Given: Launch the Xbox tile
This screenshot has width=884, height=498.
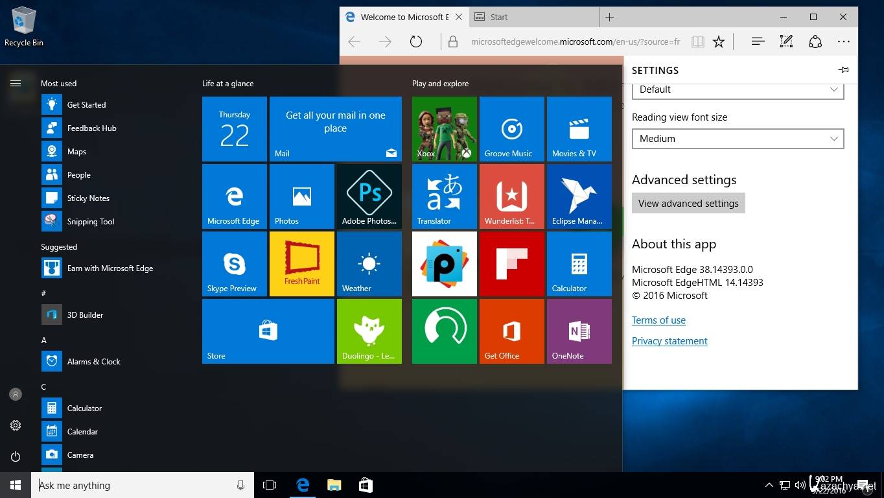Looking at the screenshot, I should (444, 129).
